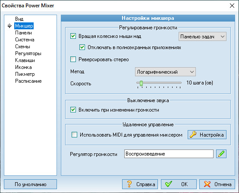Go to the Система category
This screenshot has width=239, height=193.
point(25,40)
